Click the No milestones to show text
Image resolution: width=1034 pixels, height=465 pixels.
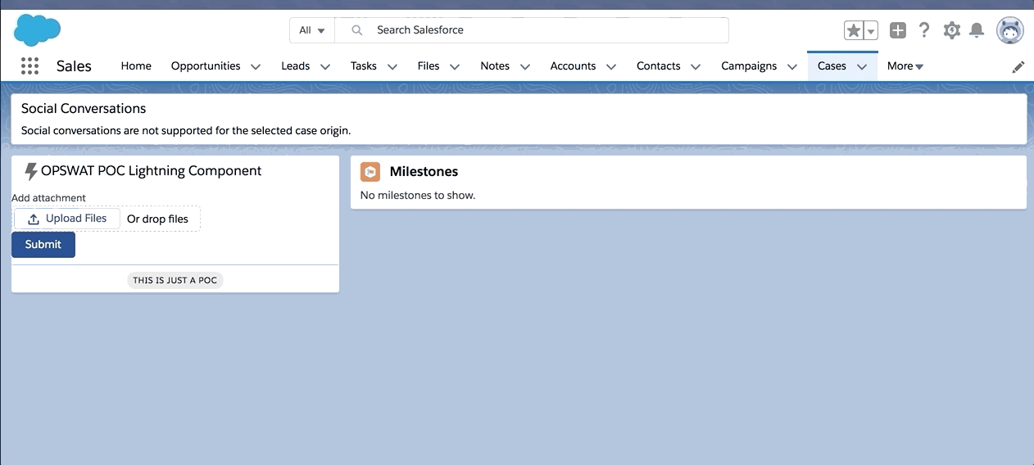coord(418,195)
